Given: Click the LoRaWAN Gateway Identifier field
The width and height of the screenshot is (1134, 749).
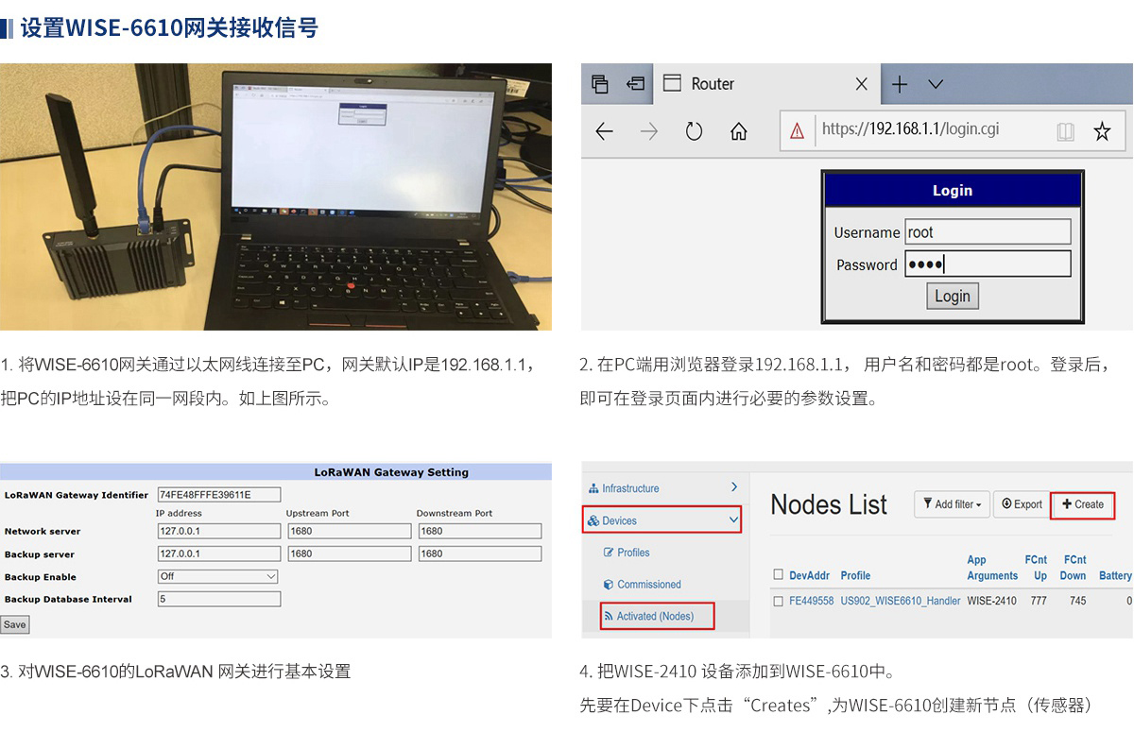Looking at the screenshot, I should coord(218,494).
